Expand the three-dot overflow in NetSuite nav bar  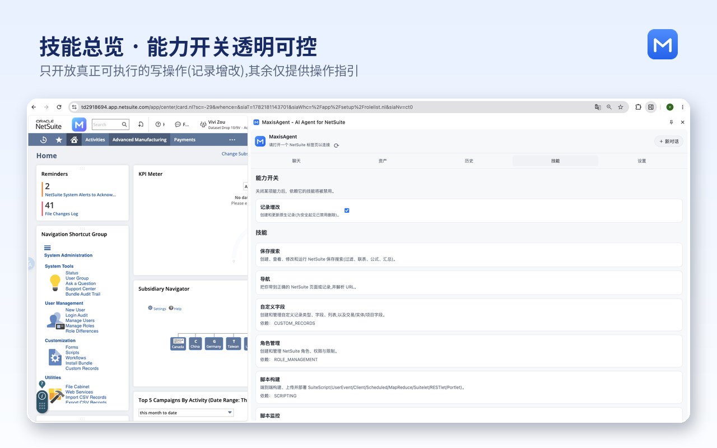point(232,140)
